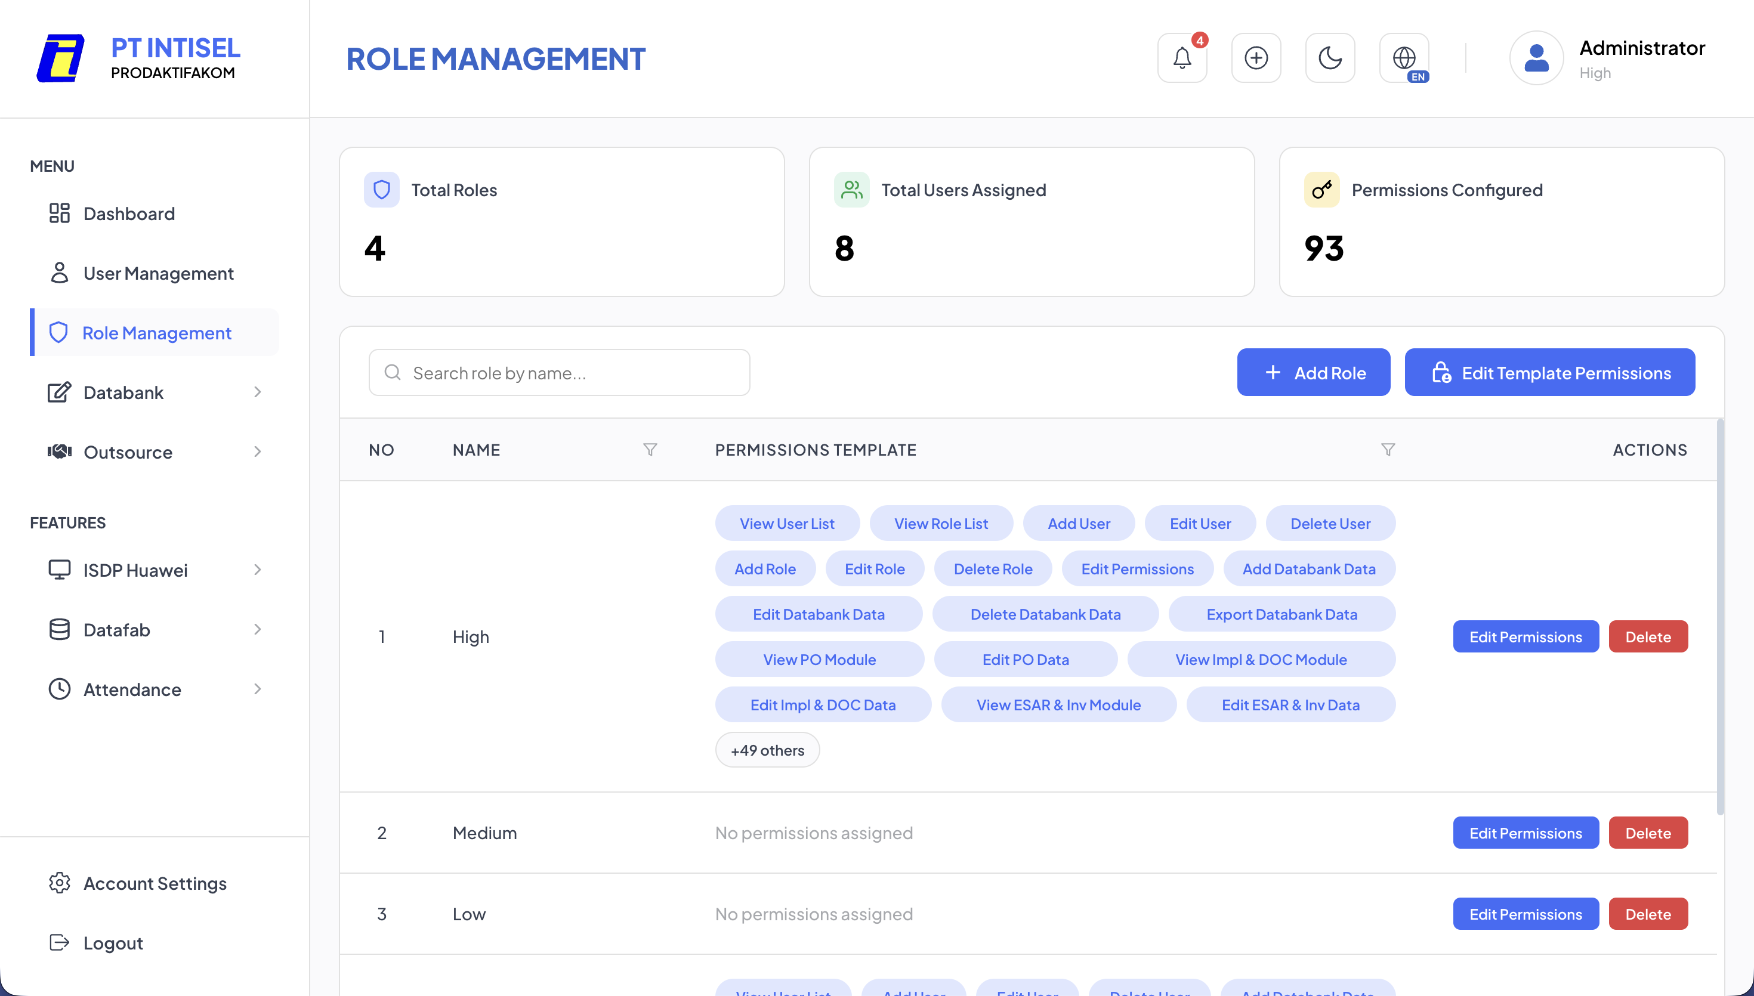Click Logout in the sidebar
The height and width of the screenshot is (996, 1754).
coord(155,943)
